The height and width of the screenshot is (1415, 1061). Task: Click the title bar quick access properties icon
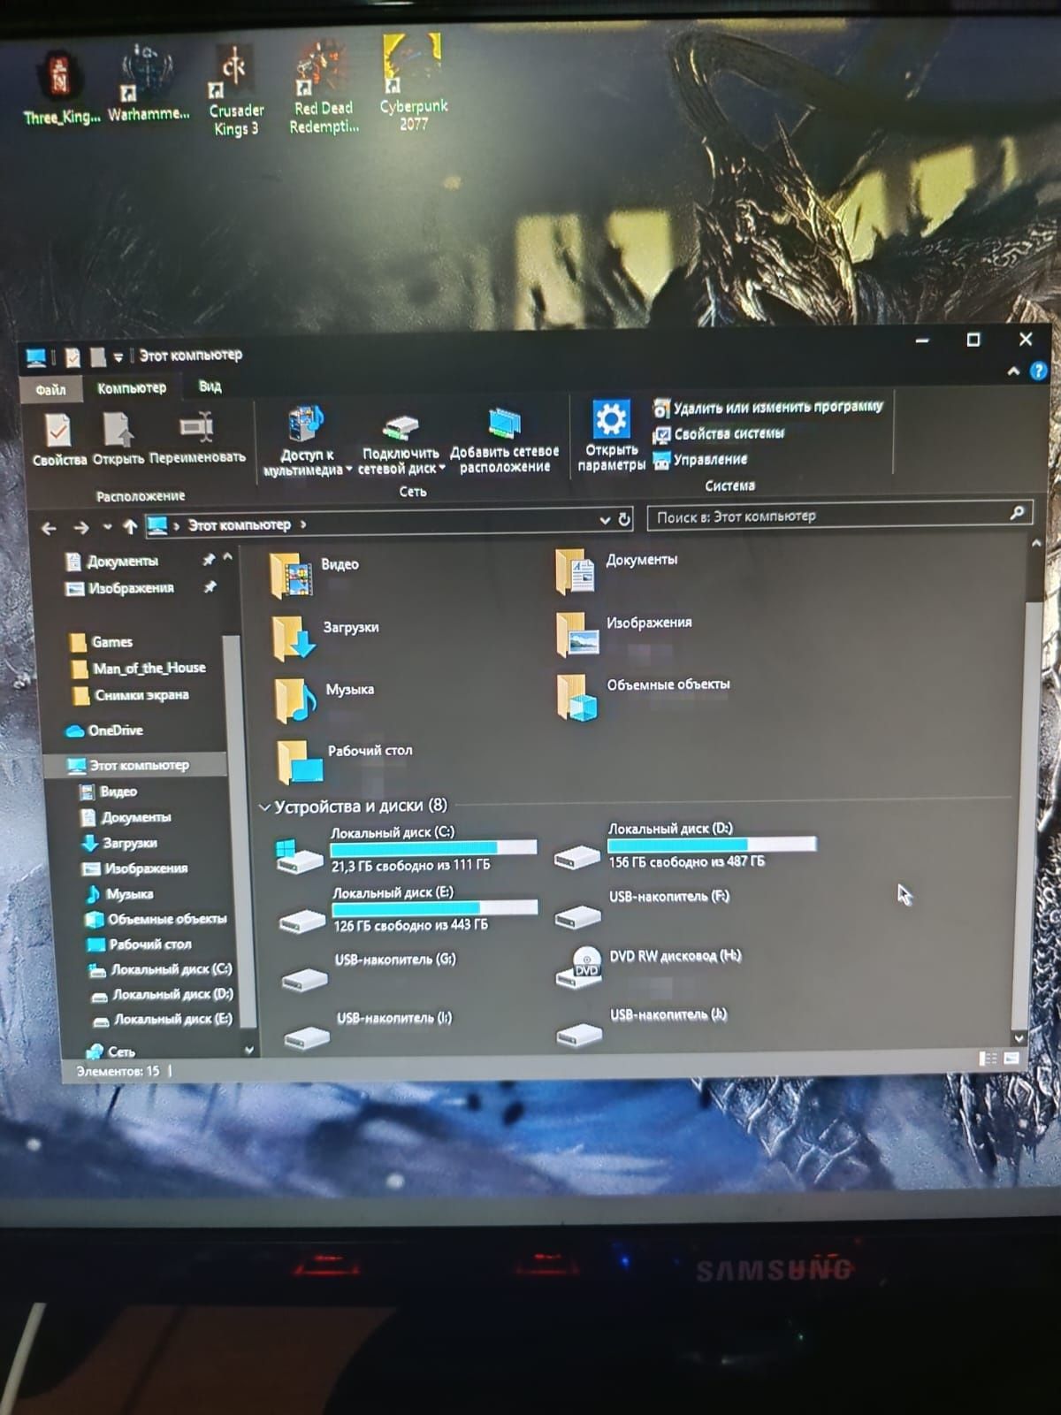[x=73, y=356]
